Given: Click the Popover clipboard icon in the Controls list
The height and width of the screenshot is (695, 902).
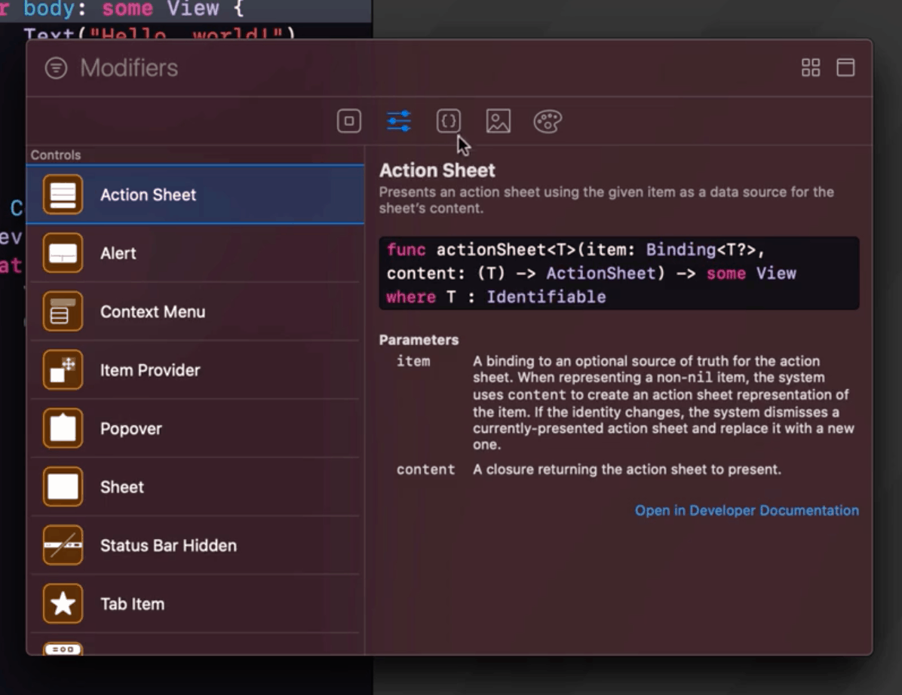Looking at the screenshot, I should coord(63,428).
